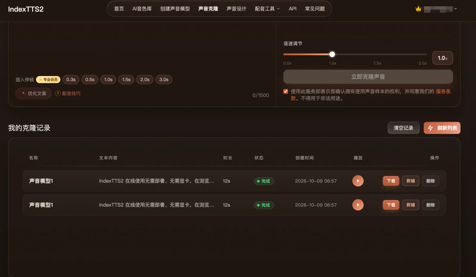This screenshot has width=476, height=277.
Task: Uncheck the service terms agreement checkbox
Action: pos(286,91)
